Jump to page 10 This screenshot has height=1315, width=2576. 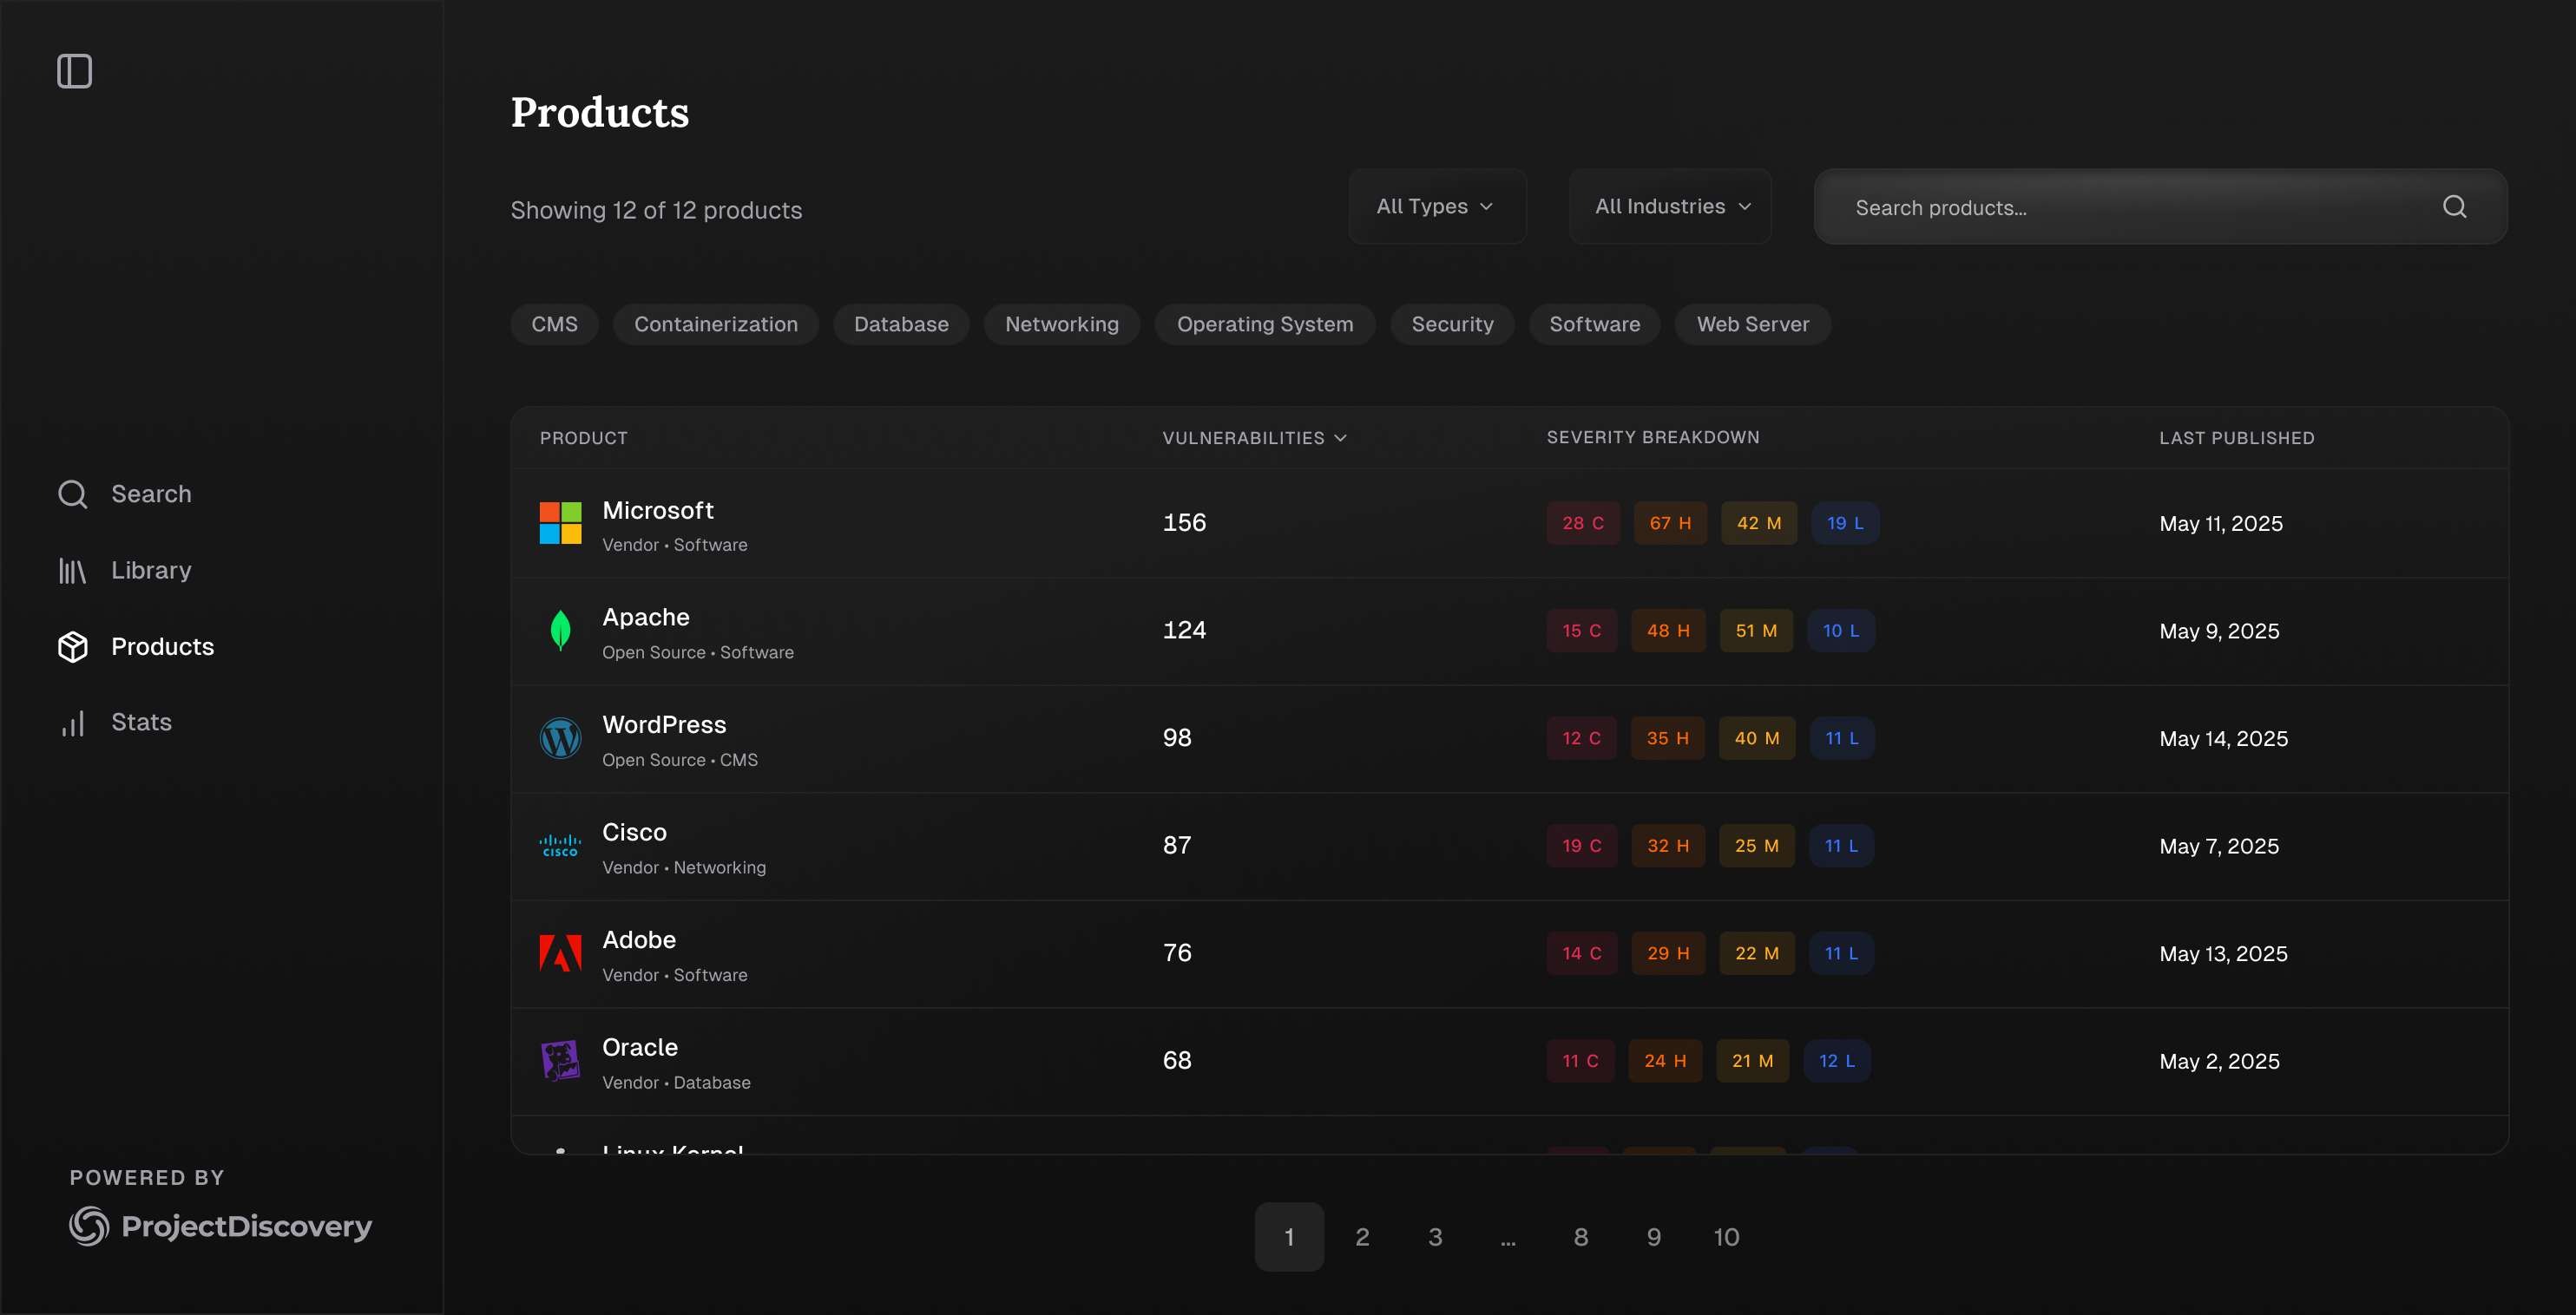tap(1726, 1237)
